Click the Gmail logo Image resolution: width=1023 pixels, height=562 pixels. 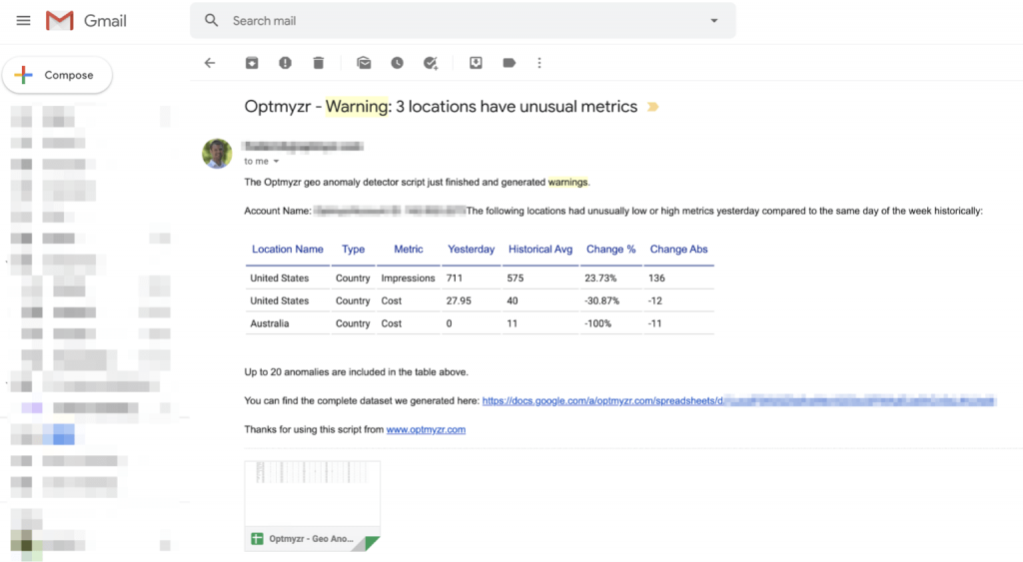coord(86,21)
